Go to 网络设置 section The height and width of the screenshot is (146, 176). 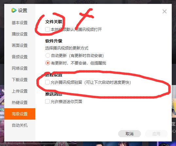[20, 68]
